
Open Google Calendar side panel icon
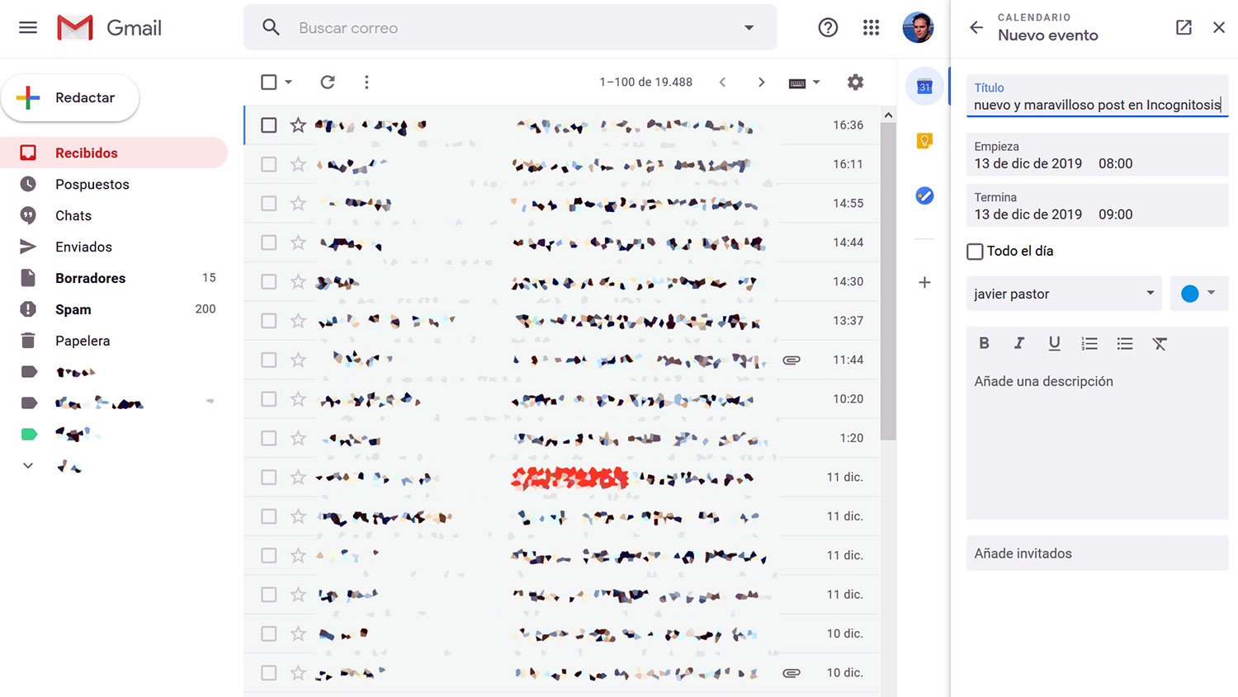924,87
